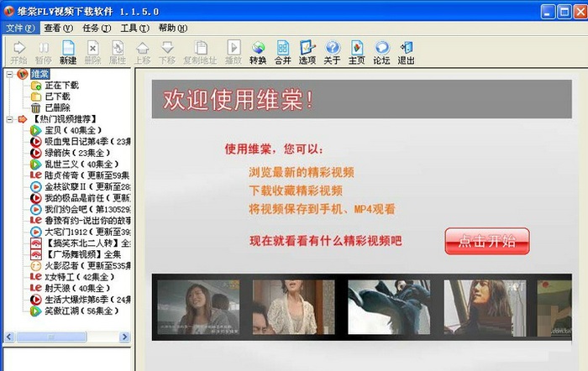This screenshot has height=371, width=588.
Task: Open the 任务(T) menu
Action: coord(97,28)
